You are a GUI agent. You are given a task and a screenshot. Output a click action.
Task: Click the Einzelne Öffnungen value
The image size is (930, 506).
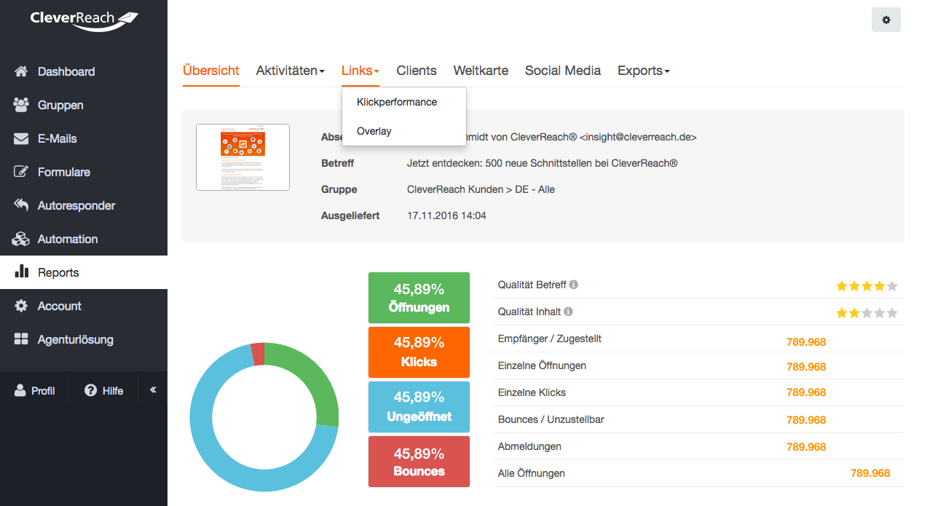click(806, 367)
